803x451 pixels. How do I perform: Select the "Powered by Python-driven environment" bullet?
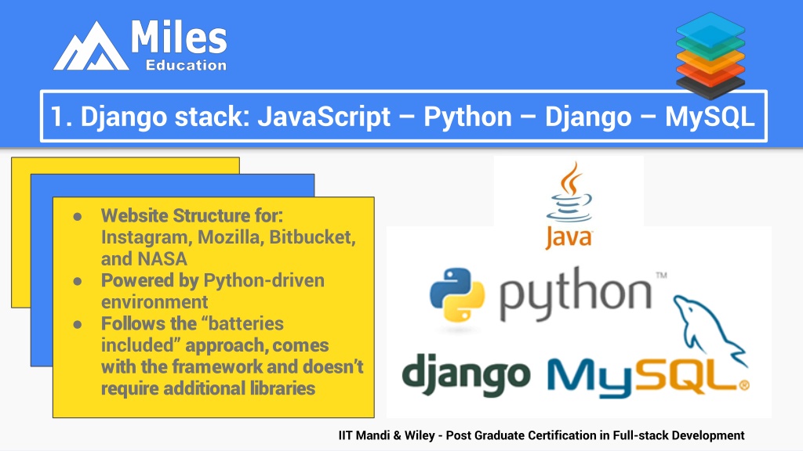213,291
